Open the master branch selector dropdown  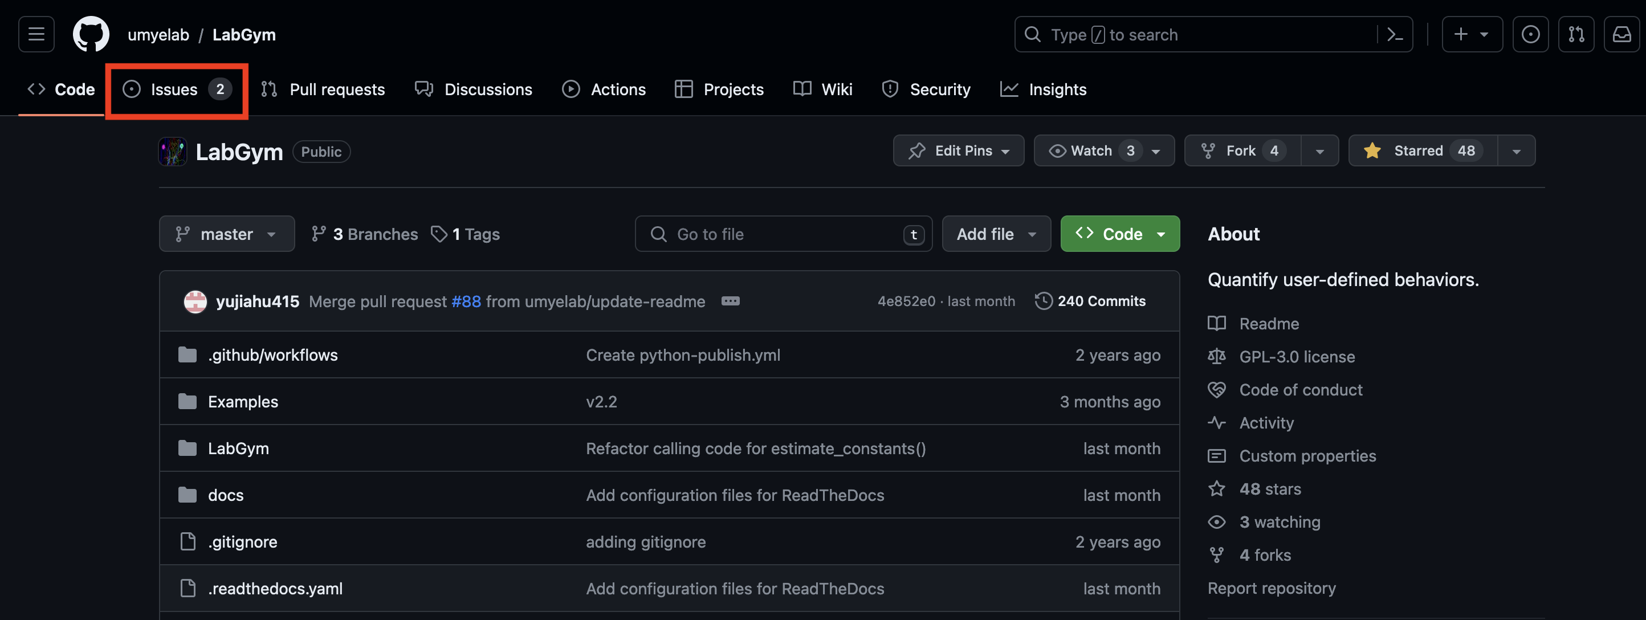tap(227, 234)
